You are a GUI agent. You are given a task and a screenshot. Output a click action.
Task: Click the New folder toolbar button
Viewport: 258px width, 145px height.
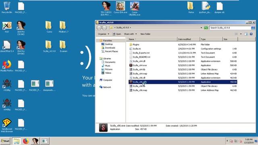[145, 34]
